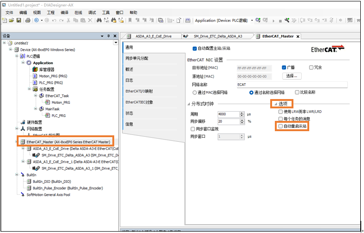The image size is (364, 233).
Task: Click the Login gear icon next to Application dropdown
Action: pos(258,20)
